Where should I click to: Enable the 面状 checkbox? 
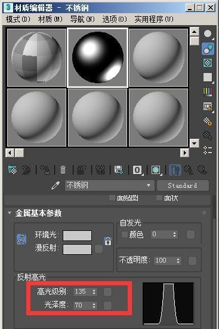tap(159, 197)
